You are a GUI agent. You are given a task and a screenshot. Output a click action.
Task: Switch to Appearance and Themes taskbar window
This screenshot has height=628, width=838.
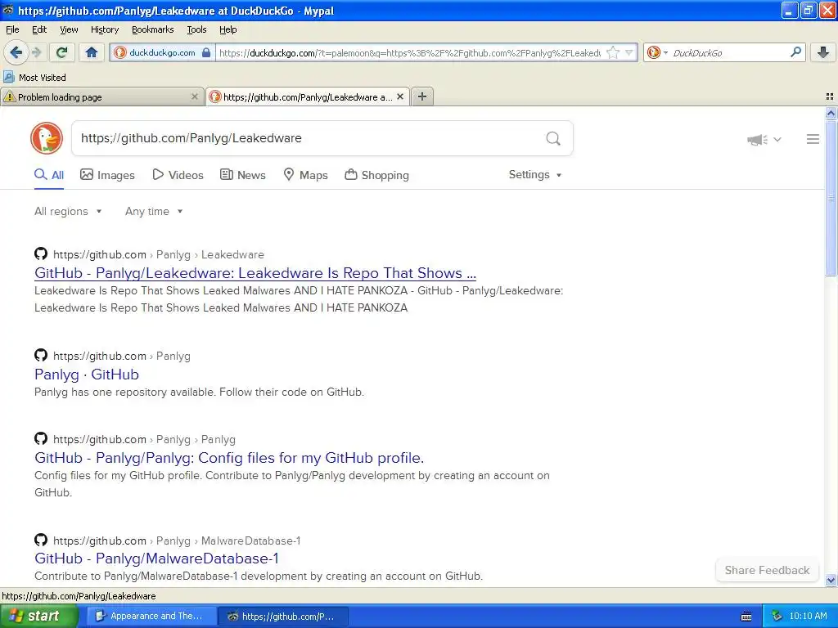[x=151, y=617]
